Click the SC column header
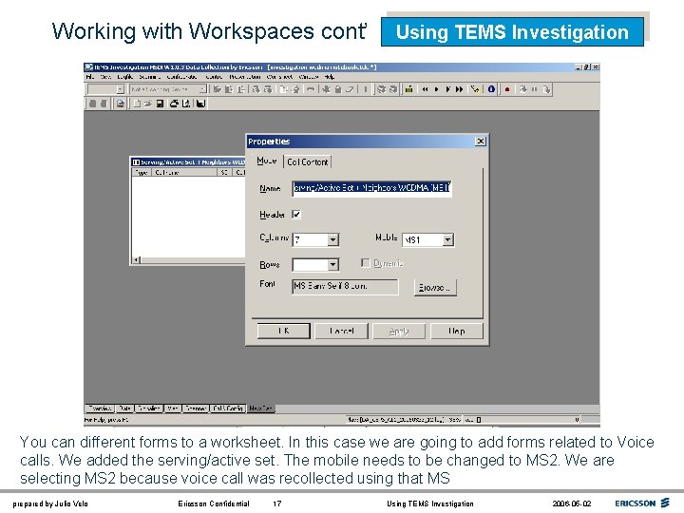This screenshot has height=513, width=684. coord(224,173)
